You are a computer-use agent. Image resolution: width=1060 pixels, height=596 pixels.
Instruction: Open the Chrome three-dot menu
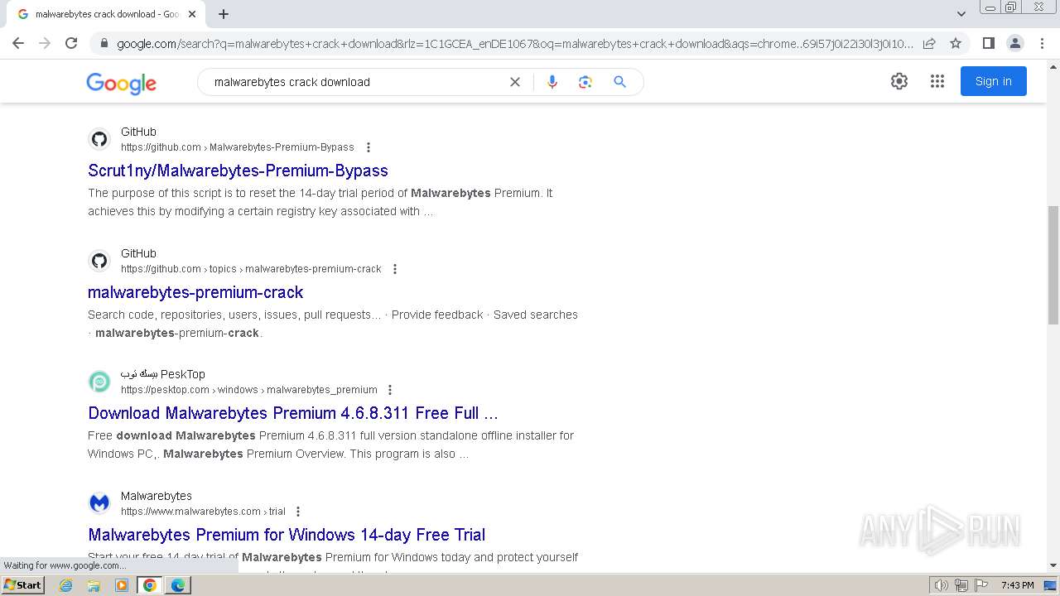1042,43
